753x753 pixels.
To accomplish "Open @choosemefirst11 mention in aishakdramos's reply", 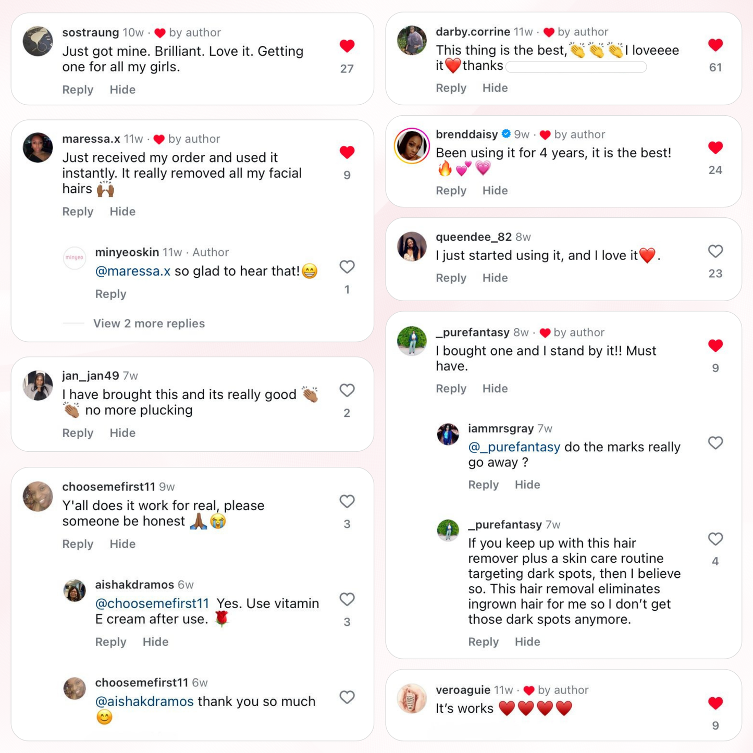I will (152, 603).
